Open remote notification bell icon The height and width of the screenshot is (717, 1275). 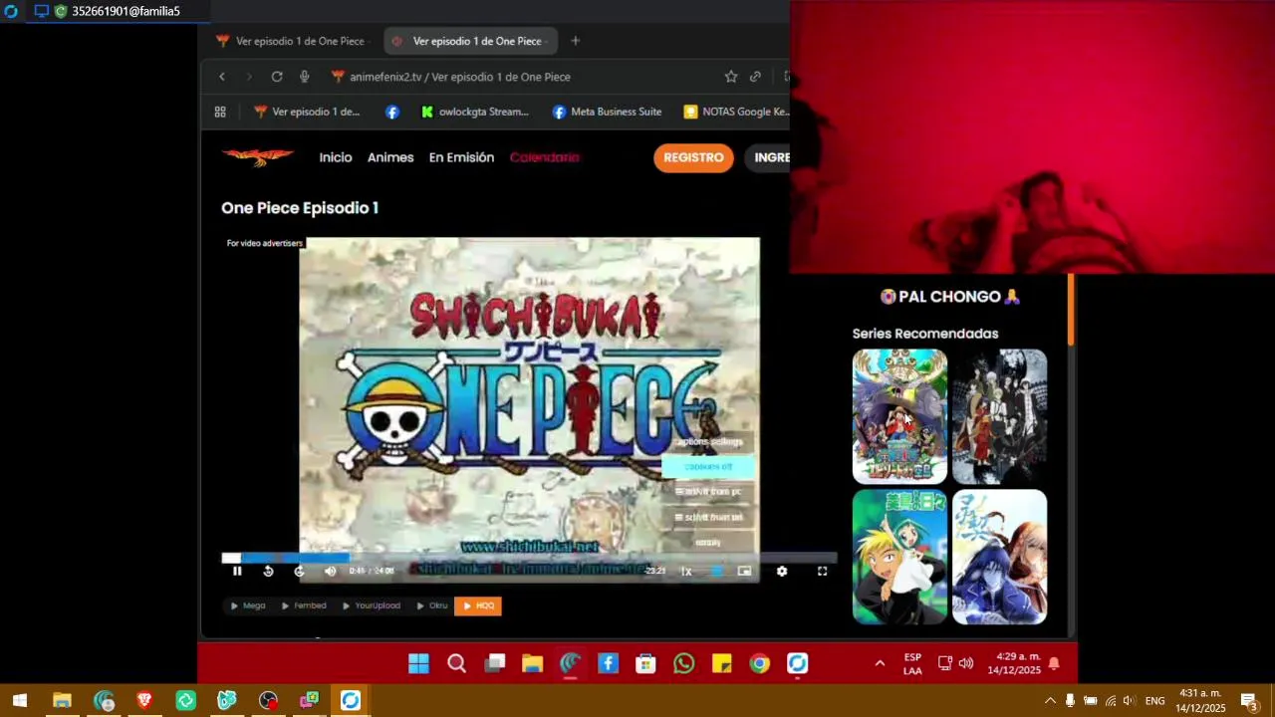[x=1054, y=663]
